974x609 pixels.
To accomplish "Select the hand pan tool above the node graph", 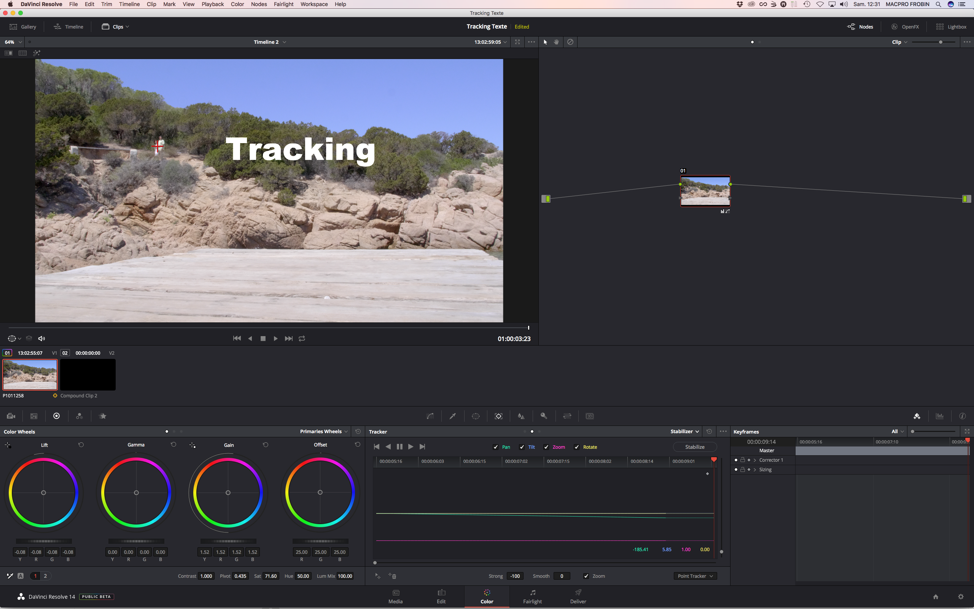I will pyautogui.click(x=556, y=41).
